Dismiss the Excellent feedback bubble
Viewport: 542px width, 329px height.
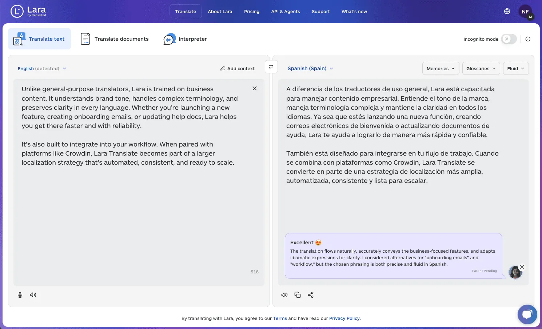[522, 267]
